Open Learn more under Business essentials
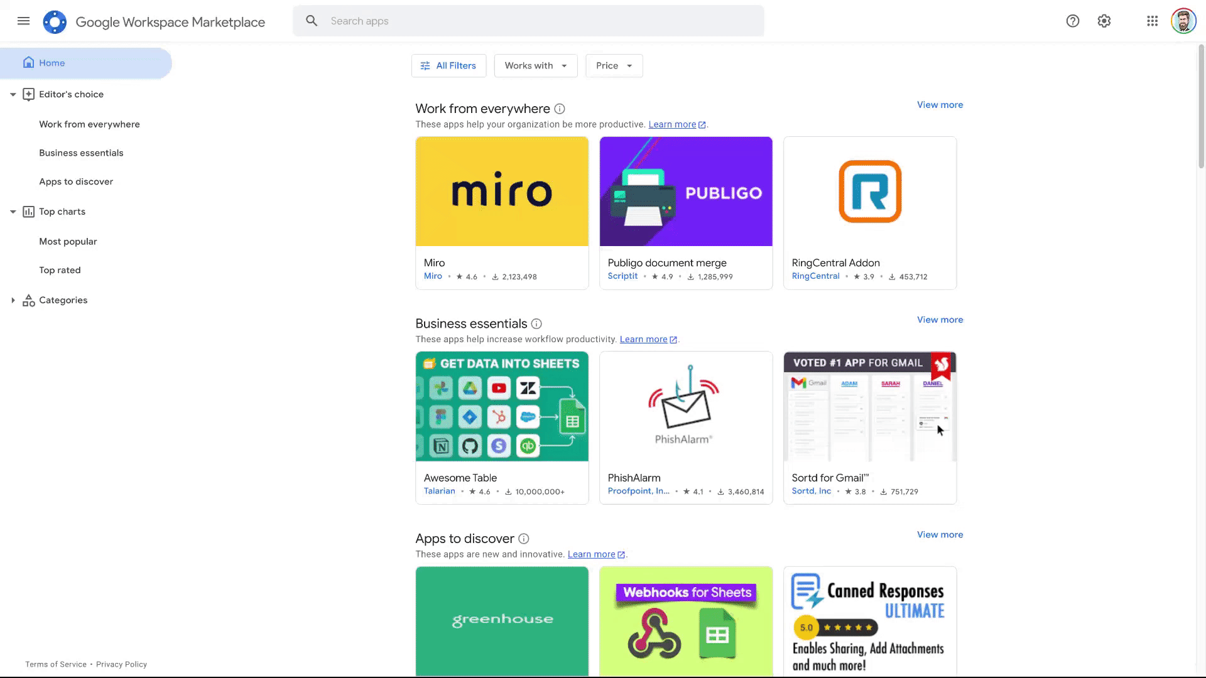Image resolution: width=1206 pixels, height=678 pixels. click(x=648, y=340)
